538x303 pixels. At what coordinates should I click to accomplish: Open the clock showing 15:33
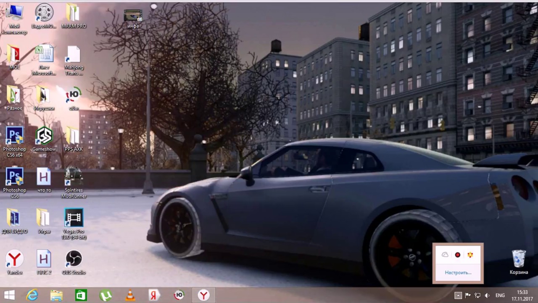[x=522, y=295]
